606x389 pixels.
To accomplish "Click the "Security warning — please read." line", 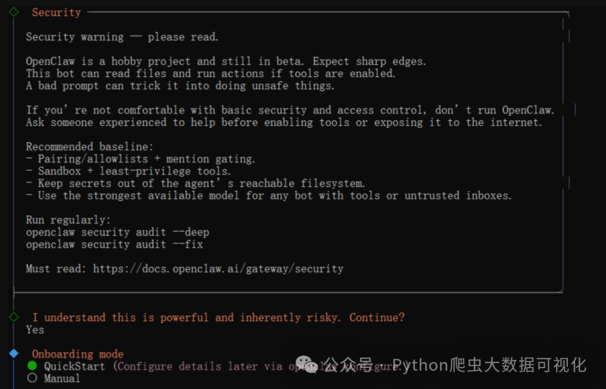I will [x=122, y=37].
